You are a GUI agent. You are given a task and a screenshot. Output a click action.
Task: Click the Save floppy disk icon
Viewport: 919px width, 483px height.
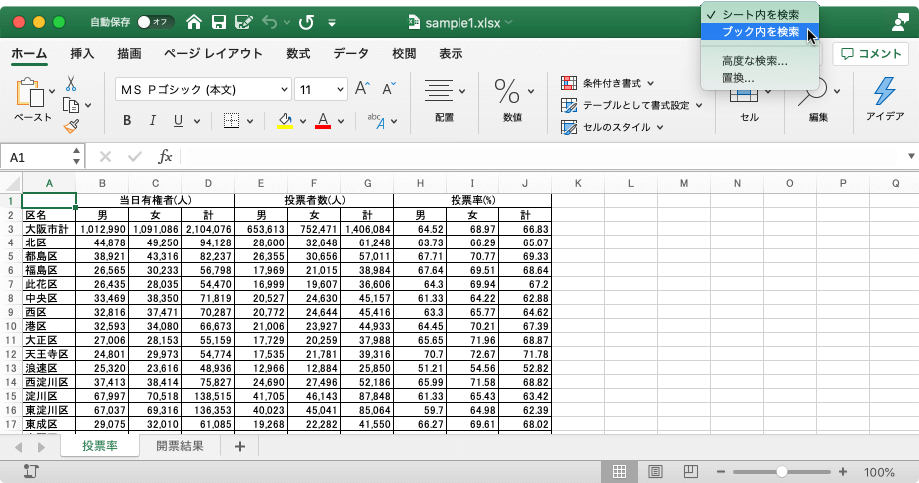(x=219, y=22)
